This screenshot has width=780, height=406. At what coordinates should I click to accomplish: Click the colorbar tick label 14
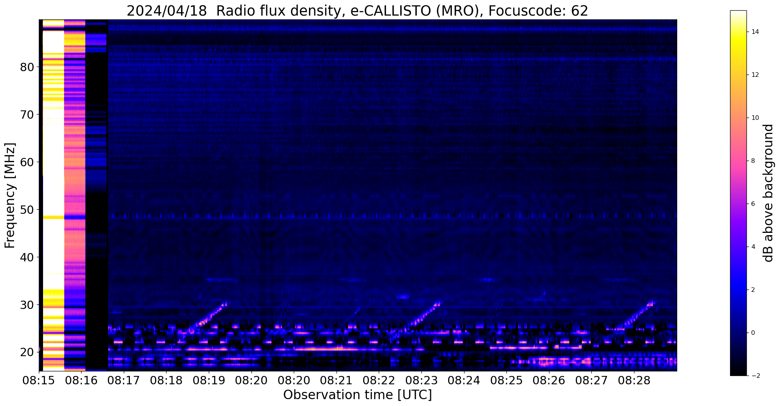tap(754, 32)
